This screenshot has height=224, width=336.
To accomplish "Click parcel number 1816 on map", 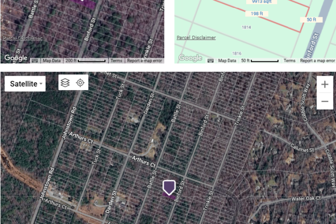I will tap(237, 54).
